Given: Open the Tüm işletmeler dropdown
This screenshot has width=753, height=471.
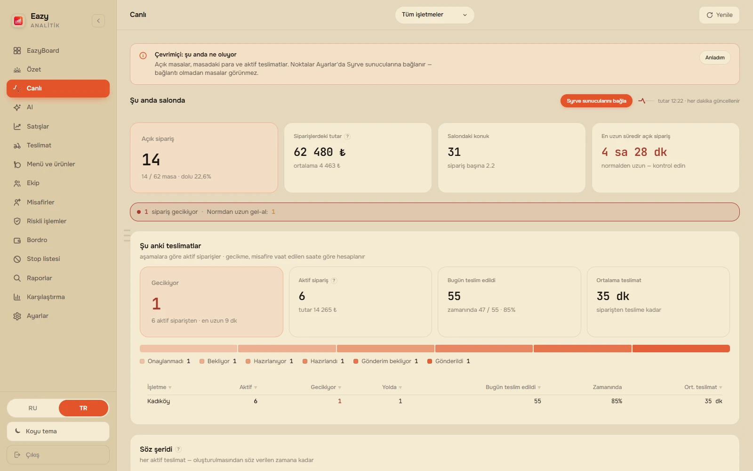Looking at the screenshot, I should (x=434, y=15).
